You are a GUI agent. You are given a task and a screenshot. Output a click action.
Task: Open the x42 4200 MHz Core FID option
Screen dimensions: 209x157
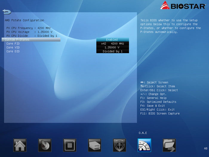pyautogui.click(x=113, y=44)
